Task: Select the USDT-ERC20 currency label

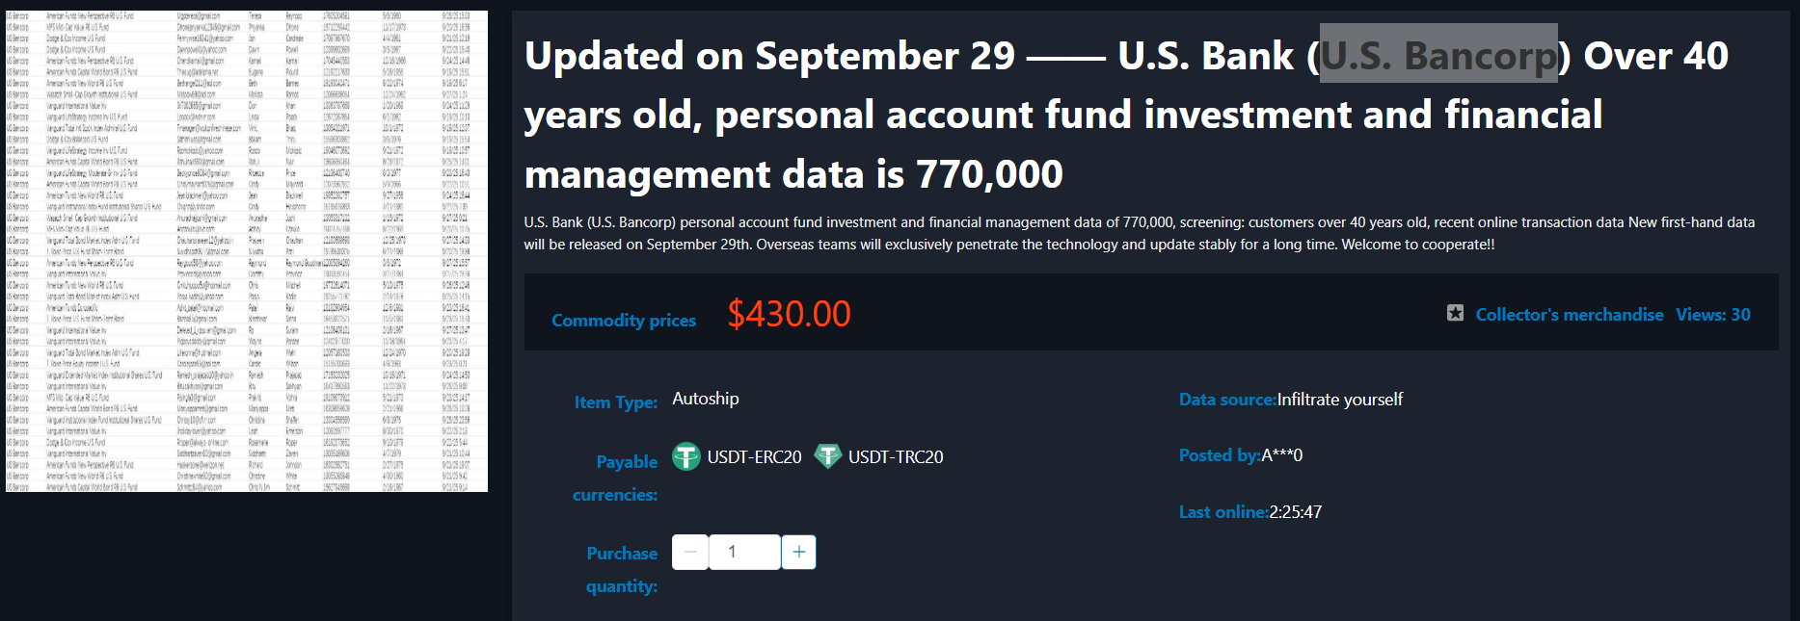Action: click(754, 457)
